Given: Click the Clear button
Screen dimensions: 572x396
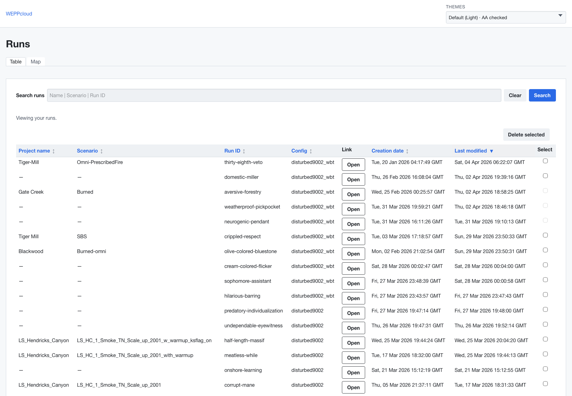Looking at the screenshot, I should coord(515,95).
